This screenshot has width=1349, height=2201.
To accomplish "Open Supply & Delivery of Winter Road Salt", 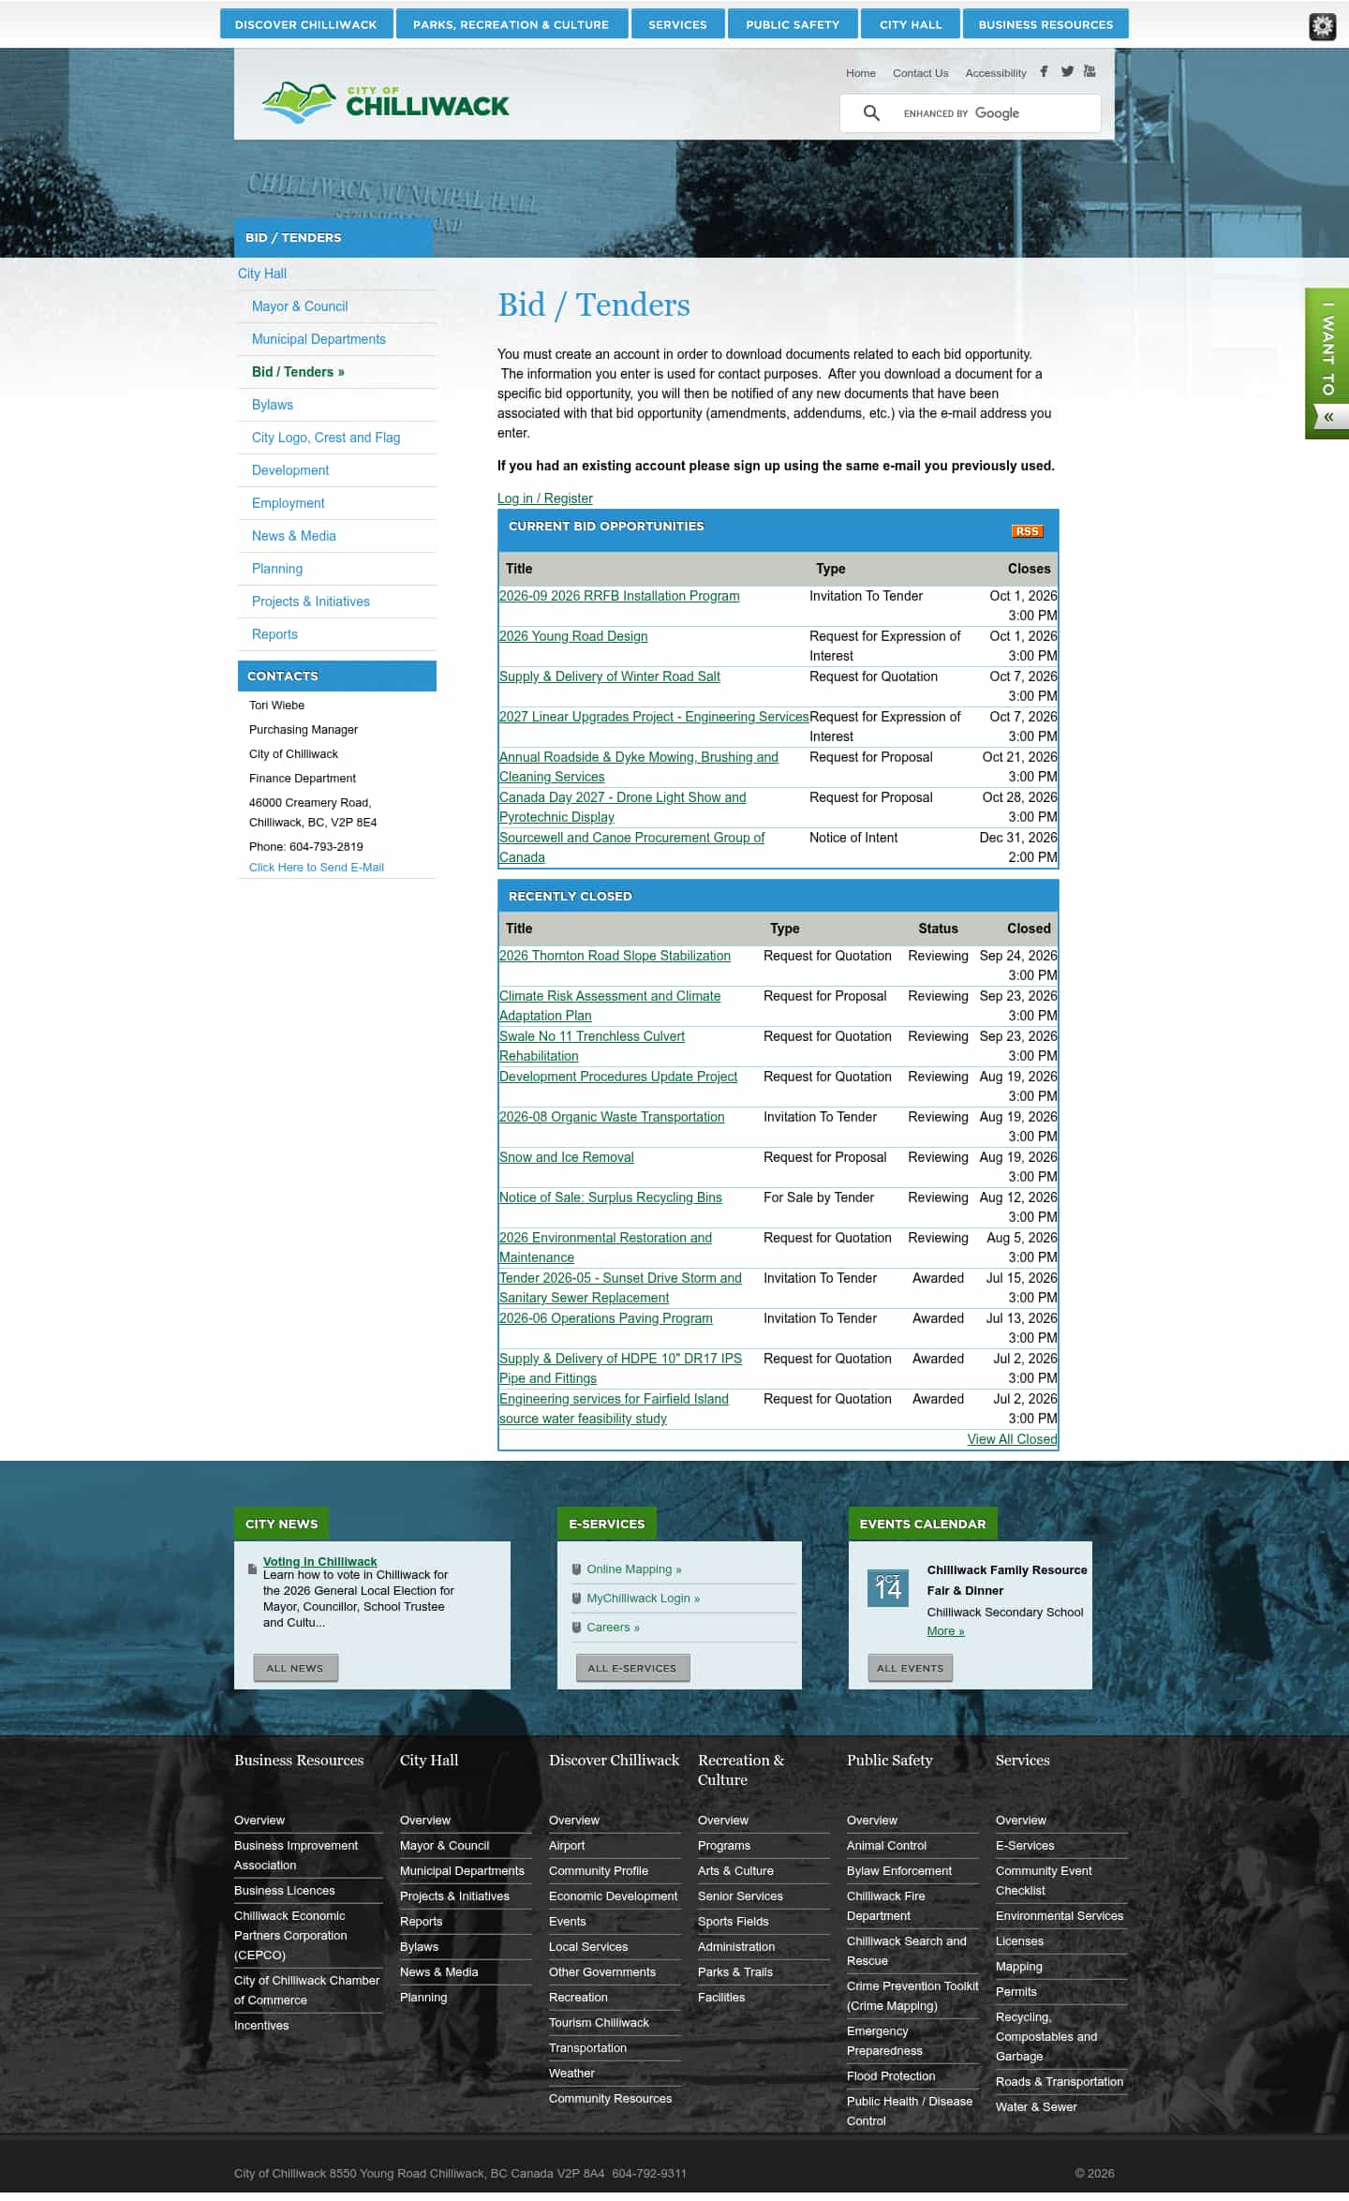I will 610,677.
